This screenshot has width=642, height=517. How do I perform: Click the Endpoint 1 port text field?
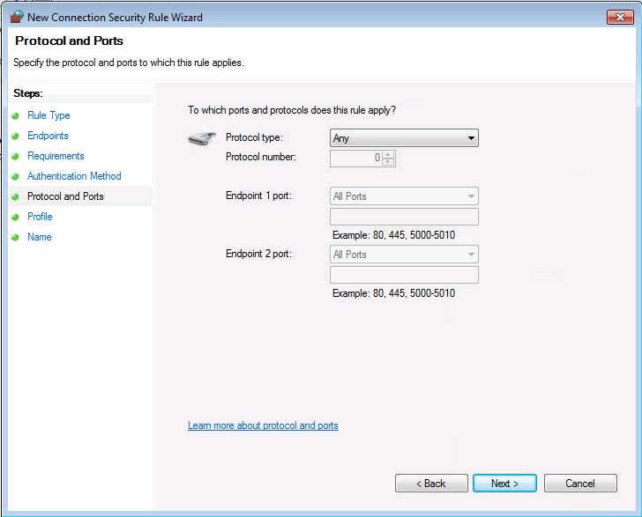[404, 217]
